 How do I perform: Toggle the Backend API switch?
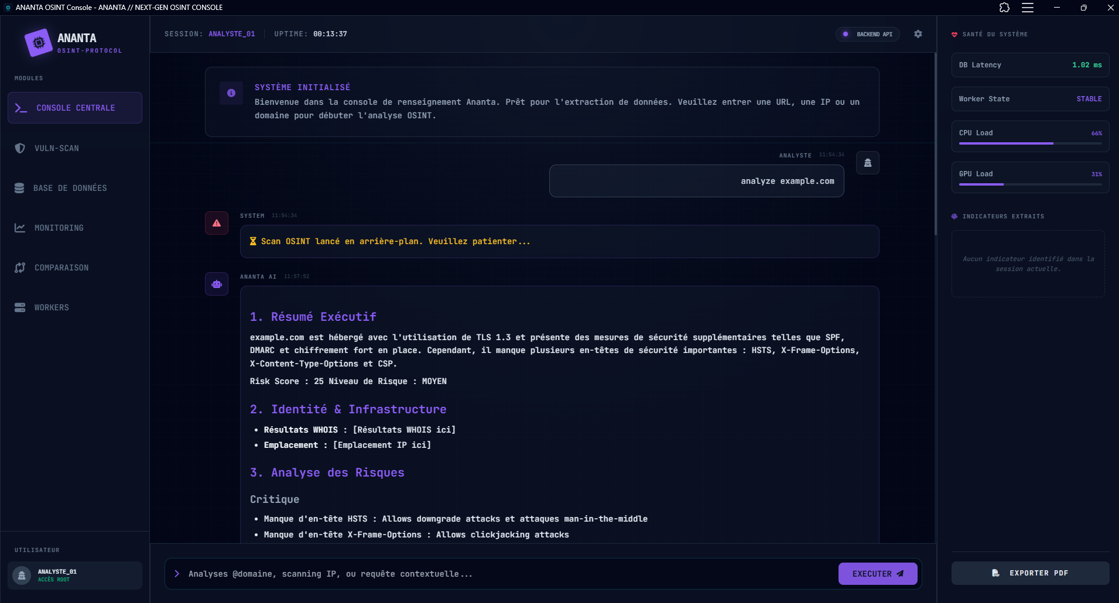point(868,34)
